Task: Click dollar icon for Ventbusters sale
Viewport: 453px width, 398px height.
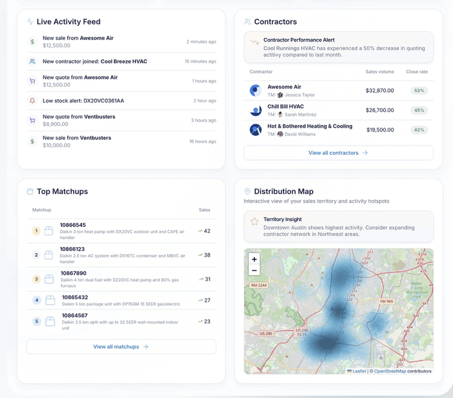Action: [33, 141]
